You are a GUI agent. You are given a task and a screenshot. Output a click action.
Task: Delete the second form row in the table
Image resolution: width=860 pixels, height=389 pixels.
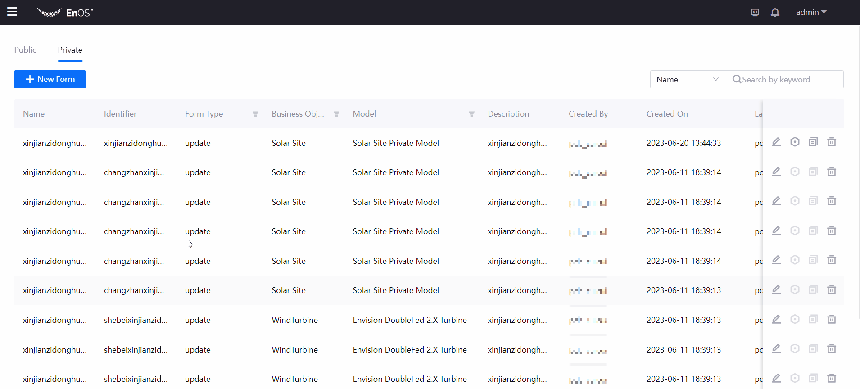(x=831, y=172)
